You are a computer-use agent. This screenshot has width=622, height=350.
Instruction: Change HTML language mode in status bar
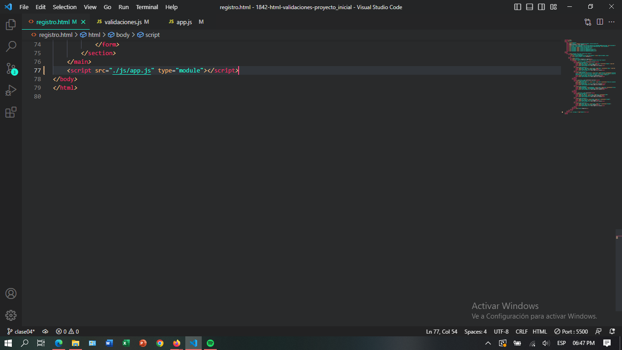540,331
